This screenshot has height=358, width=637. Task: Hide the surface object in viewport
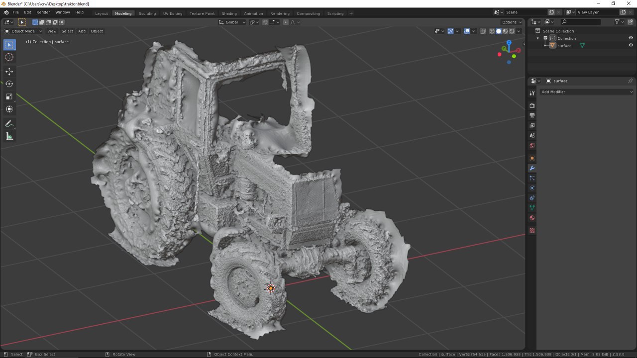(631, 46)
